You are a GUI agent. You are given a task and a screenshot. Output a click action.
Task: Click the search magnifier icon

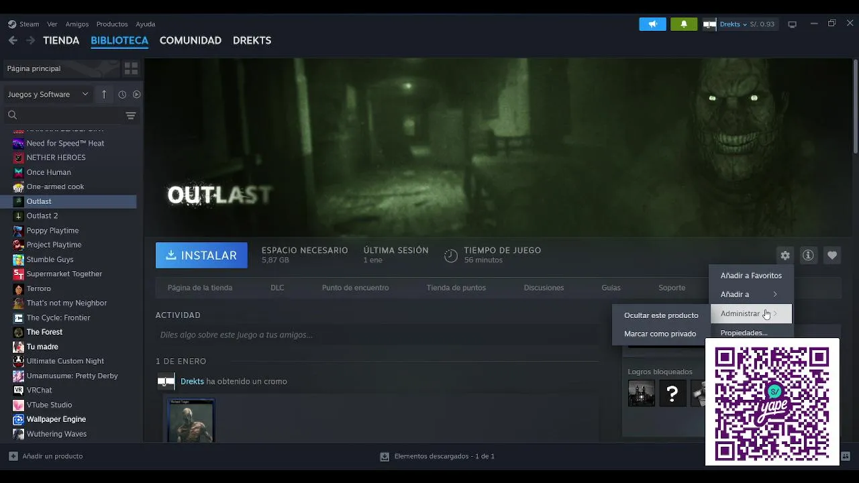coord(12,115)
